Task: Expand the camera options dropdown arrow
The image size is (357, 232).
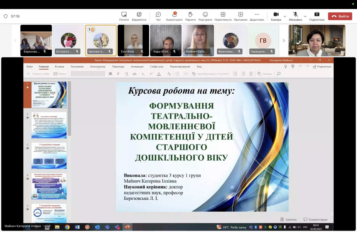Action: 285,16
